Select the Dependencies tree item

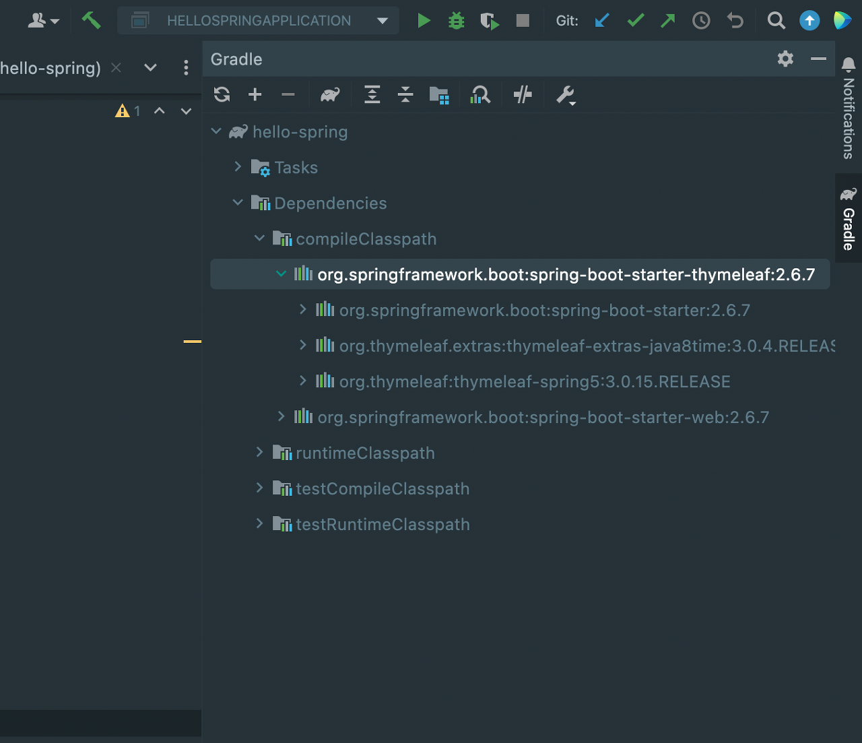(520, 203)
